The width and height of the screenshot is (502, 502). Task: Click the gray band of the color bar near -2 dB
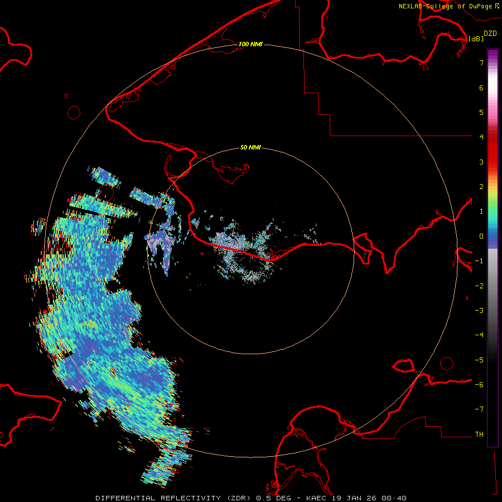tap(493, 286)
